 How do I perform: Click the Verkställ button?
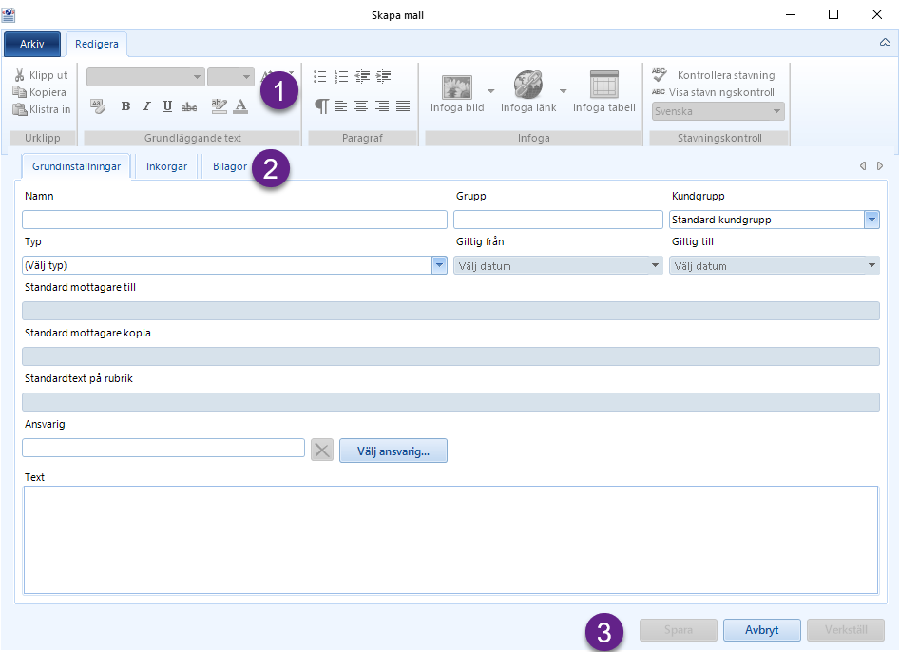tap(846, 629)
